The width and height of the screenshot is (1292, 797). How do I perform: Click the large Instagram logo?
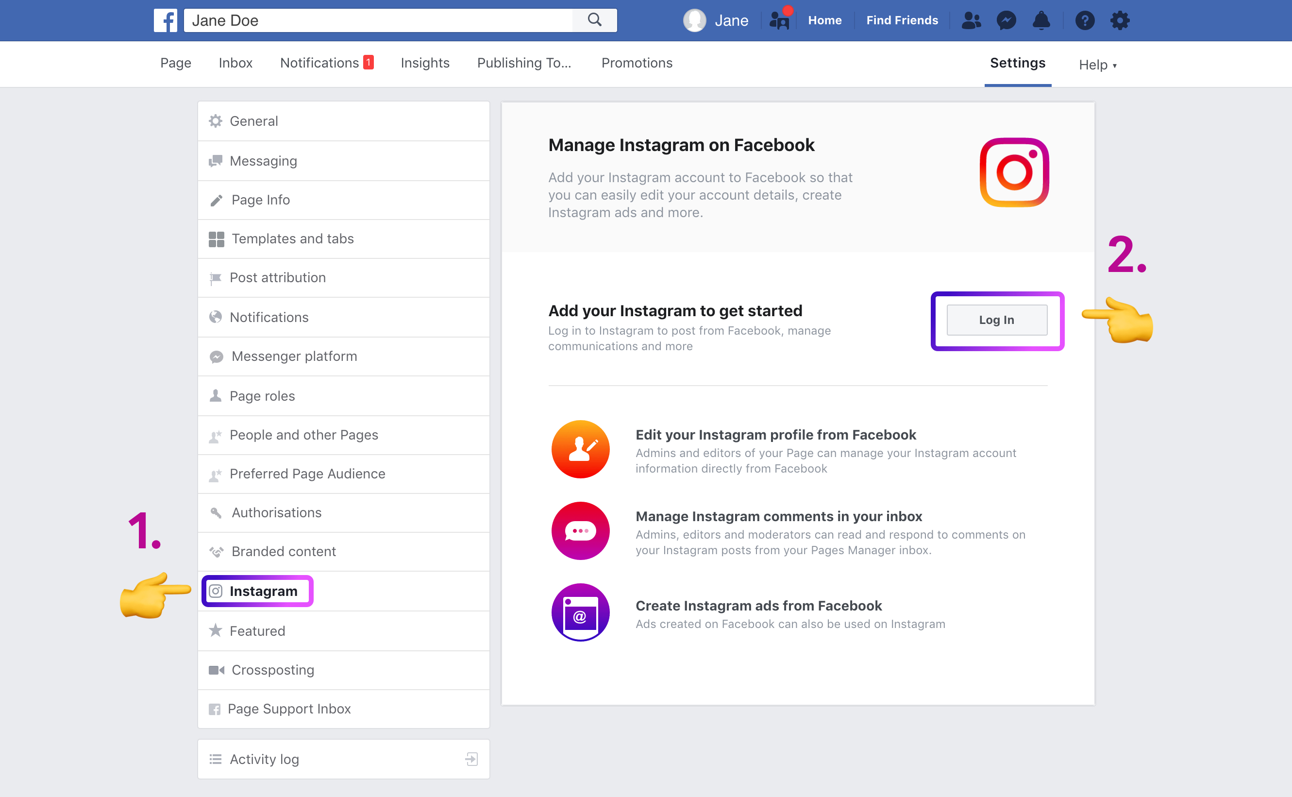(1014, 172)
